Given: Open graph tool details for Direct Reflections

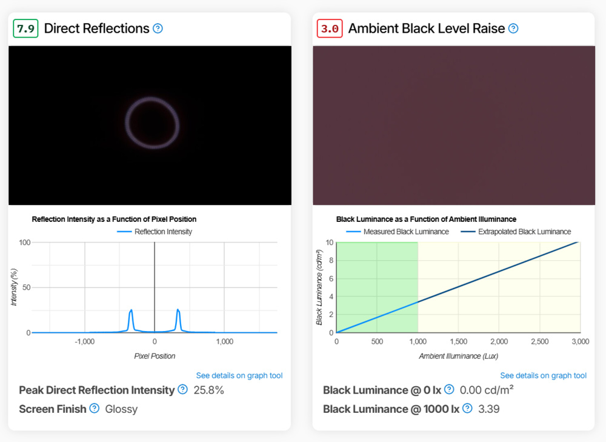Looking at the screenshot, I should point(239,375).
